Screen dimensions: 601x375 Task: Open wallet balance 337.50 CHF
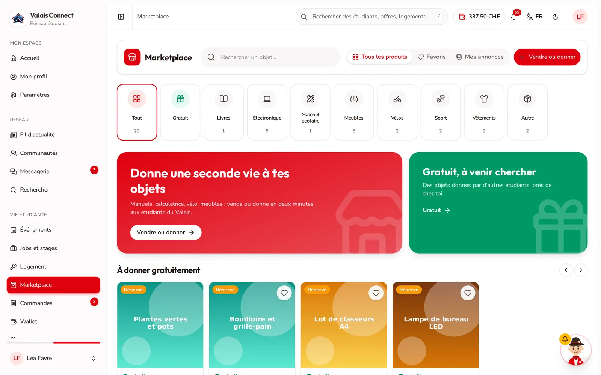(479, 16)
